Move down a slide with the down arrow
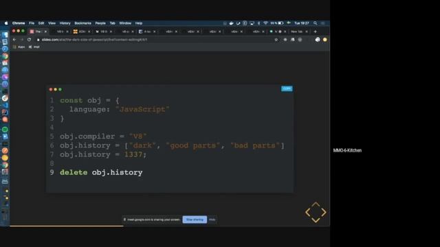The height and width of the screenshot is (247, 440). coord(316,220)
